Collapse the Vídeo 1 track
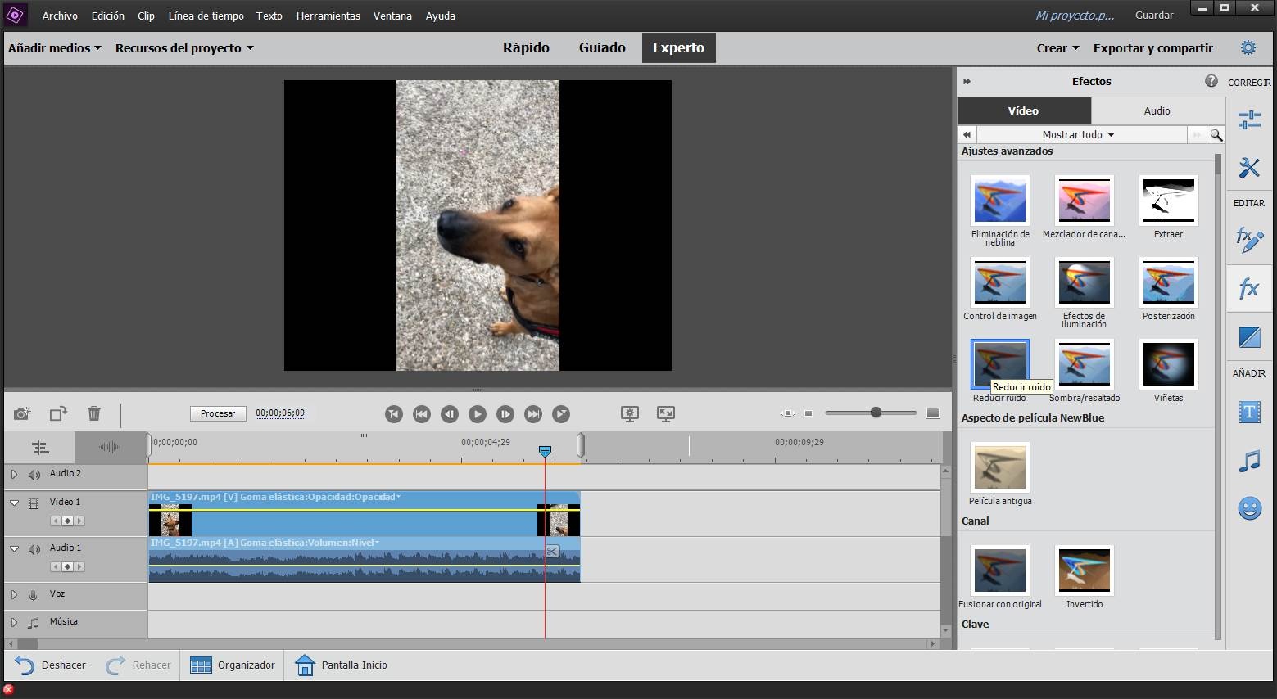Viewport: 1277px width, 699px height. 14,503
